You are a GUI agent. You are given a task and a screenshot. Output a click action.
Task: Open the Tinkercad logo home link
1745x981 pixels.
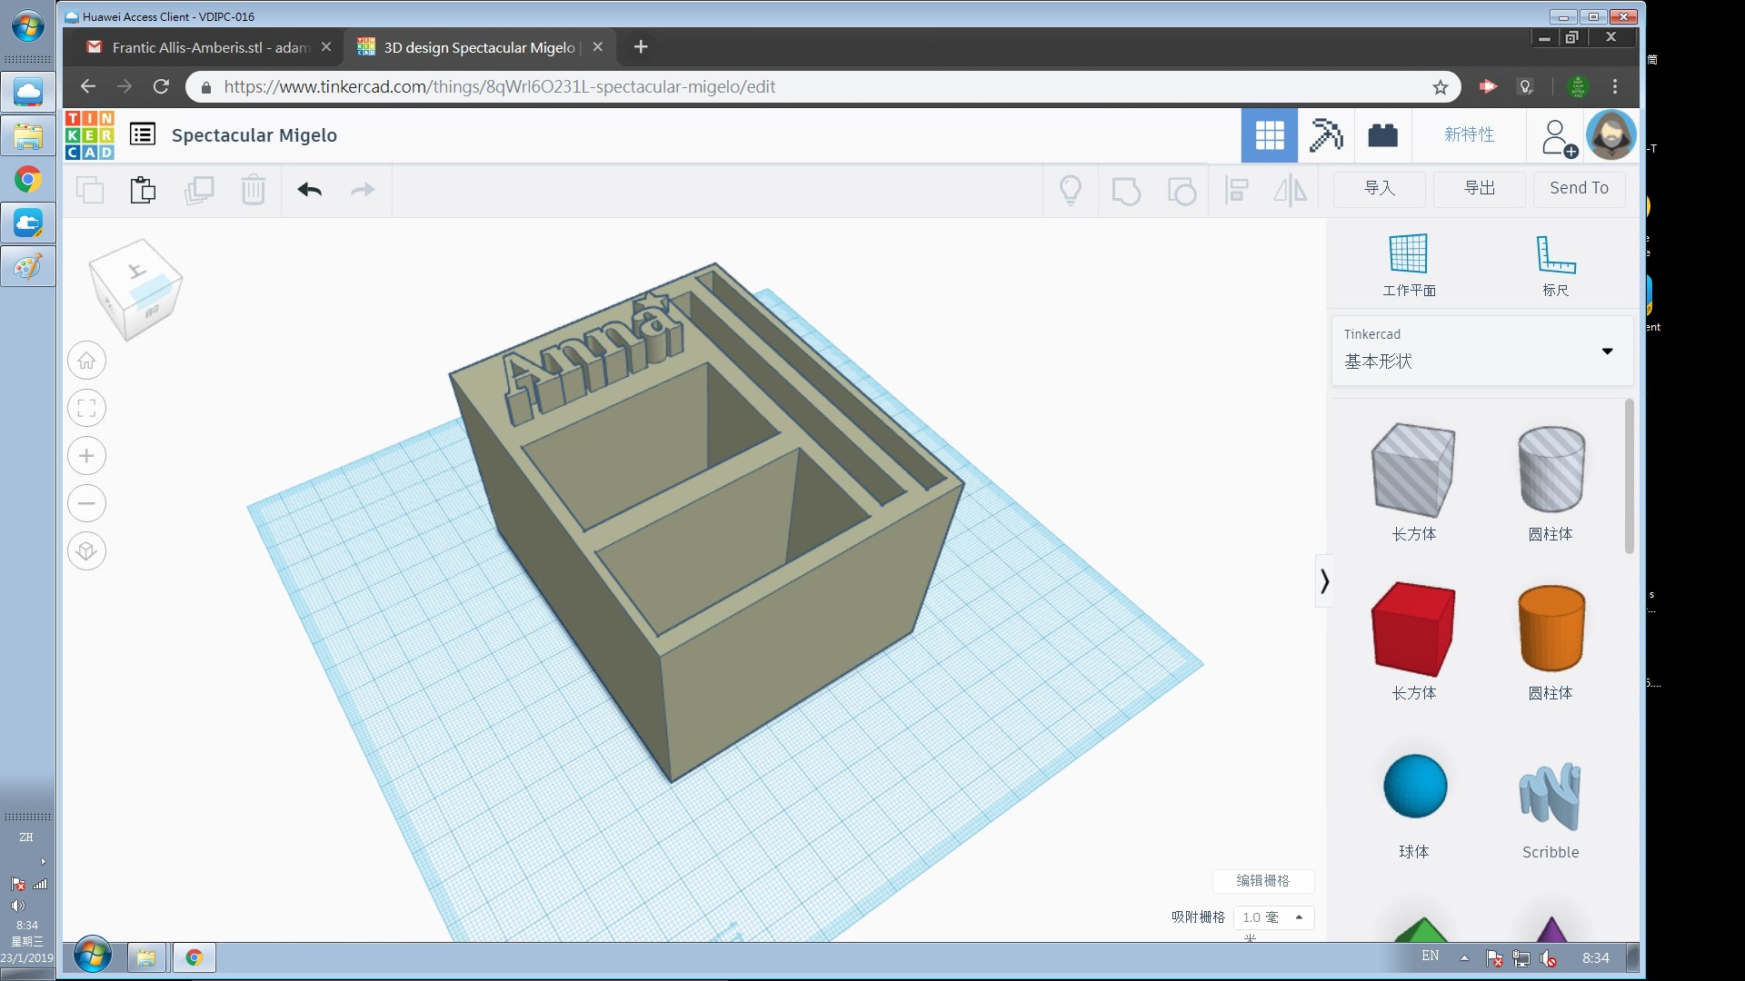tap(90, 135)
